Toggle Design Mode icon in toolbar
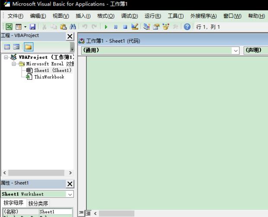Viewport: 268px width, 217px height. point(134,27)
